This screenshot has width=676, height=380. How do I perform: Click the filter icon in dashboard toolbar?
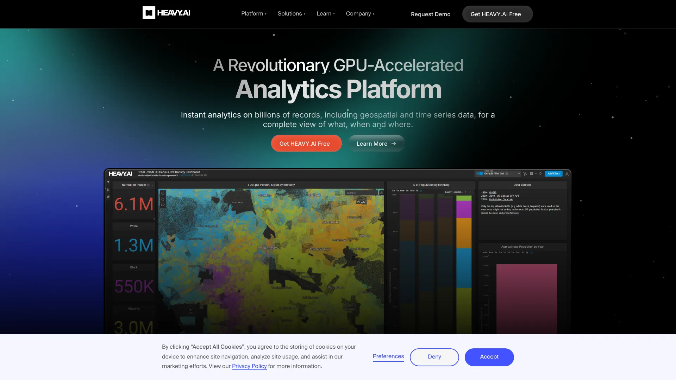[x=524, y=173]
